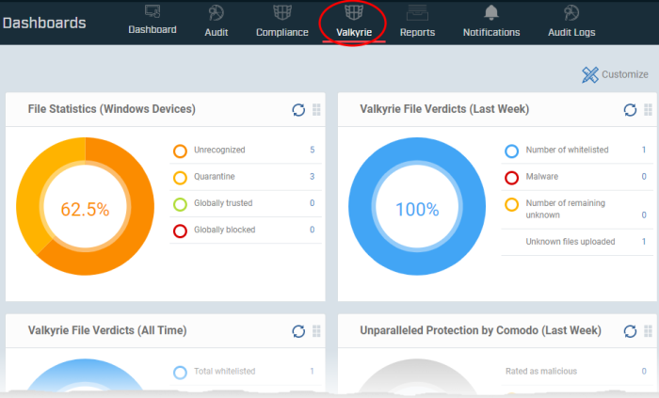Click the Quarantine legend label
This screenshot has height=398, width=659.
(x=215, y=176)
